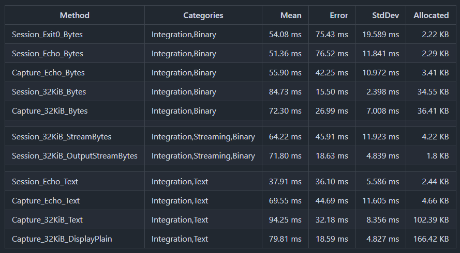The height and width of the screenshot is (253, 460).
Task: Click the 4.66 KB allocated value
Action: coord(435,200)
